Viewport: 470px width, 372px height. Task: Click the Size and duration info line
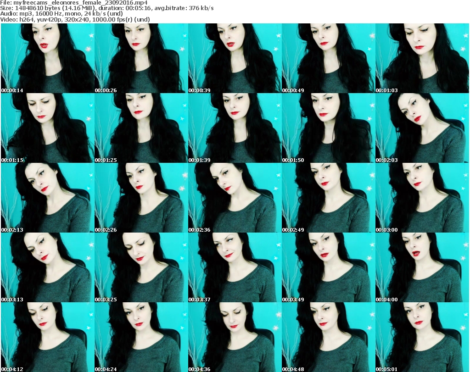pyautogui.click(x=106, y=8)
